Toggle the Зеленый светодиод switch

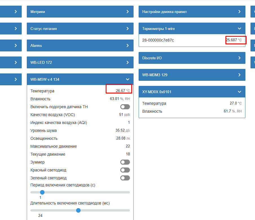[125, 178]
